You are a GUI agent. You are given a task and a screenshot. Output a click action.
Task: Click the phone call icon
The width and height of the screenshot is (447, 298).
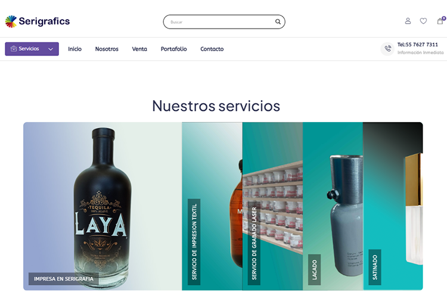[x=387, y=49]
